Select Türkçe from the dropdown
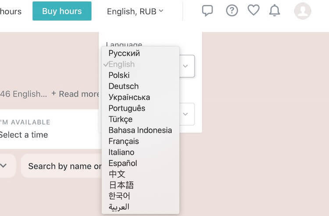This screenshot has height=216, width=329. (120, 119)
